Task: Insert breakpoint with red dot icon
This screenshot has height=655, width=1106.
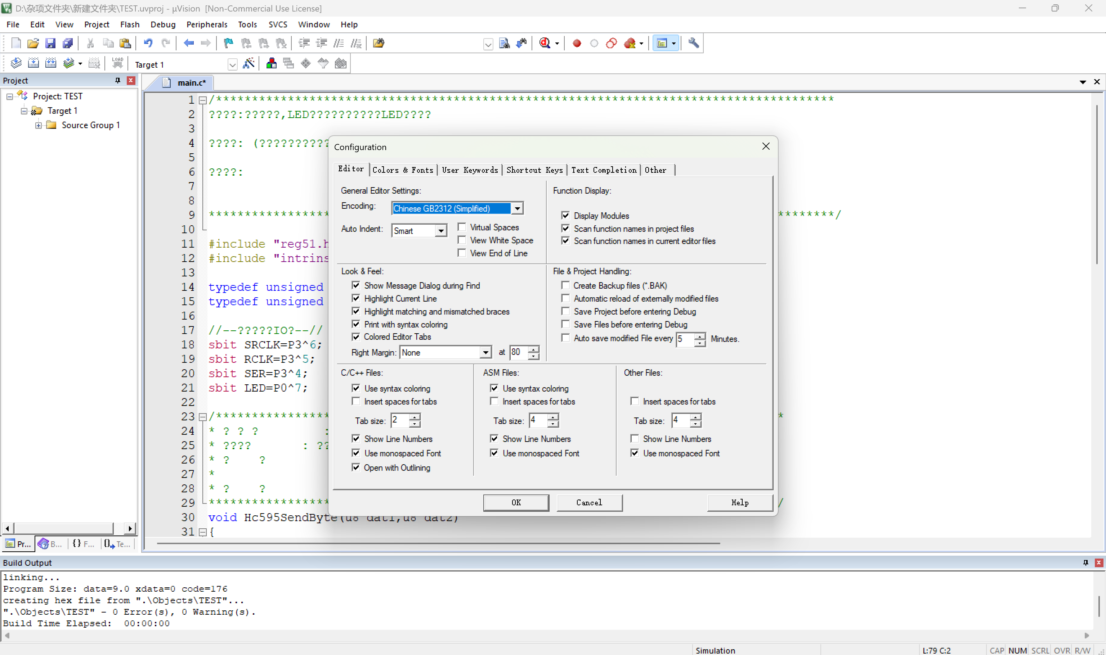Action: coord(577,43)
